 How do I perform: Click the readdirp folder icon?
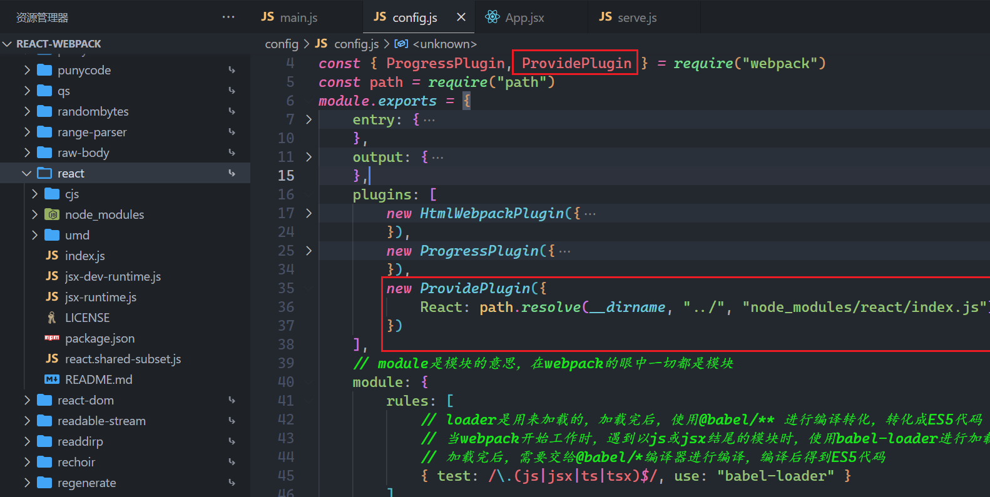coord(44,441)
